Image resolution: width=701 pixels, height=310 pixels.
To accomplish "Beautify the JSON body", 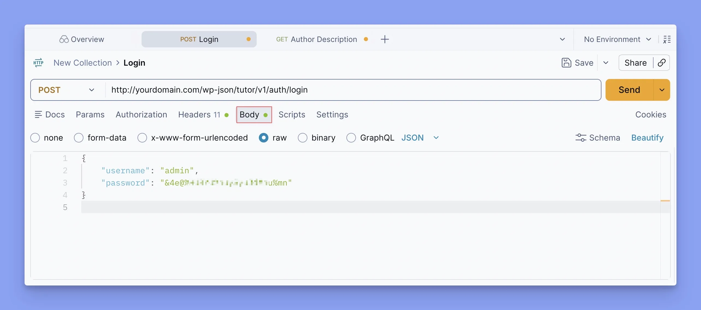I will [647, 138].
